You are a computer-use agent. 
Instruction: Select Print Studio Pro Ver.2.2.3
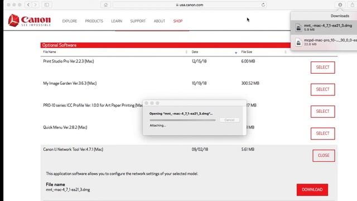click(x=322, y=68)
